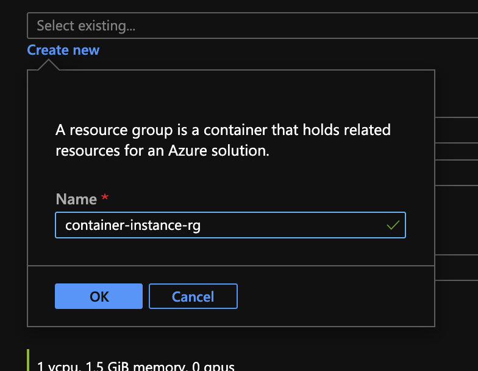Focus the Name field containing container-instance-rg
The image size is (478, 371).
click(230, 225)
